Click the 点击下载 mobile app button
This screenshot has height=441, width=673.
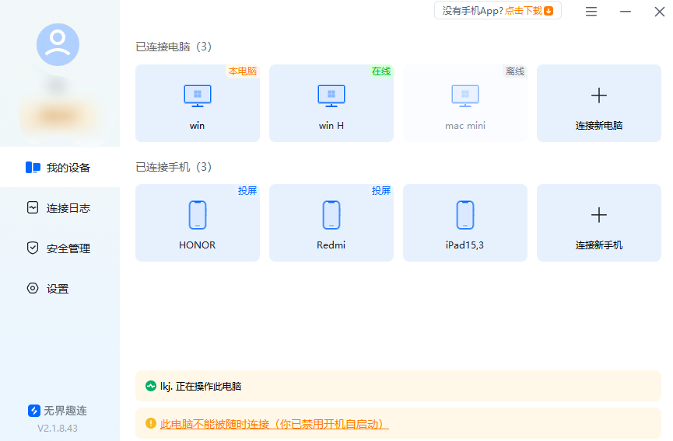(x=529, y=11)
